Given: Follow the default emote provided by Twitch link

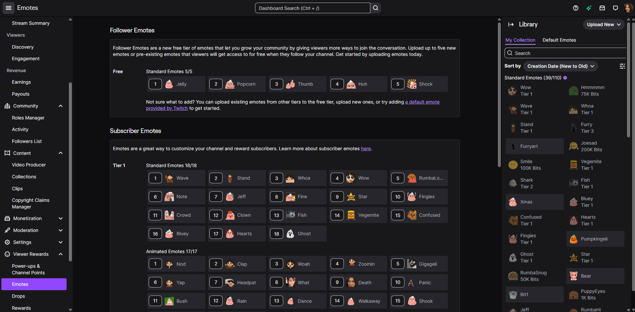Looking at the screenshot, I should coord(422,102).
